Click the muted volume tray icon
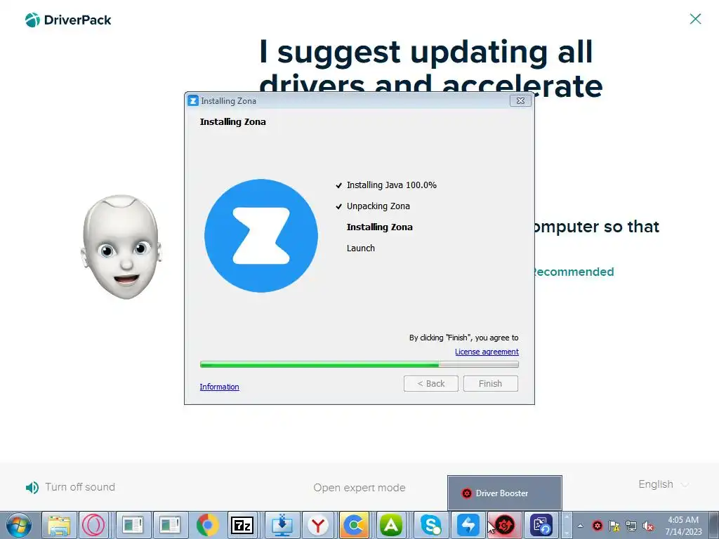The width and height of the screenshot is (719, 539). (648, 526)
